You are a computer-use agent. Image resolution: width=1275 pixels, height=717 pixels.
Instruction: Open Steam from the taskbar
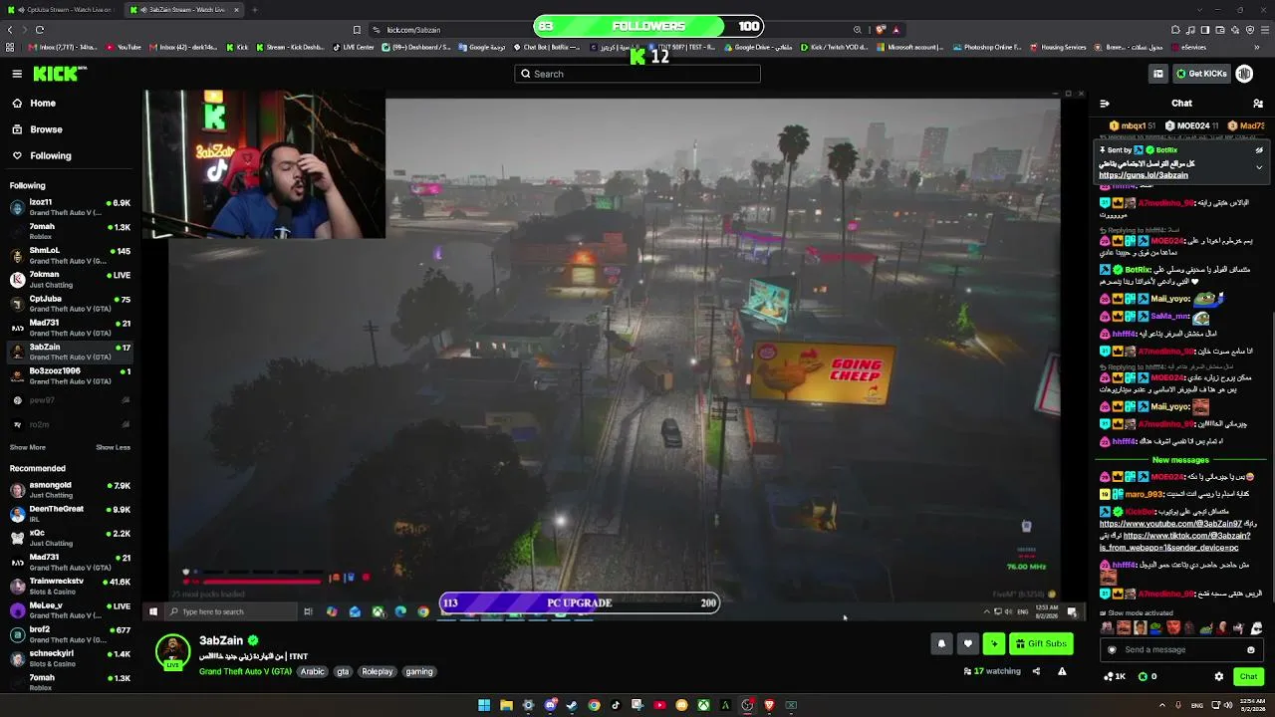[572, 705]
